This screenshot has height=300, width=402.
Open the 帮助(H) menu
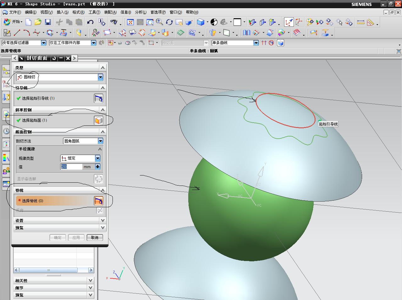[x=192, y=12]
